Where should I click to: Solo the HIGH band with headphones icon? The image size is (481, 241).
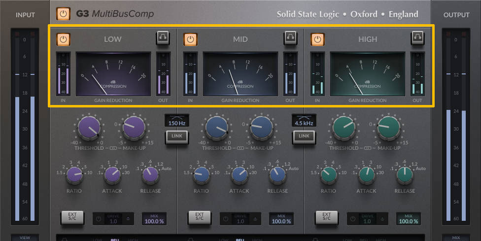click(417, 37)
